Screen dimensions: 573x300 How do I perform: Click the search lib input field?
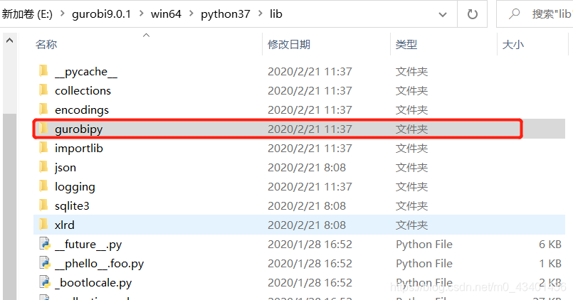point(551,14)
